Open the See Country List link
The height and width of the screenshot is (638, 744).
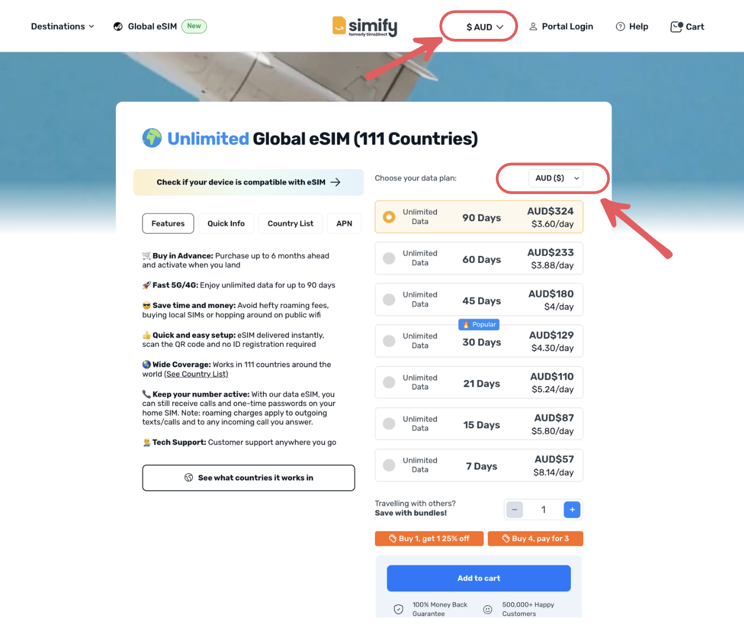coord(197,374)
